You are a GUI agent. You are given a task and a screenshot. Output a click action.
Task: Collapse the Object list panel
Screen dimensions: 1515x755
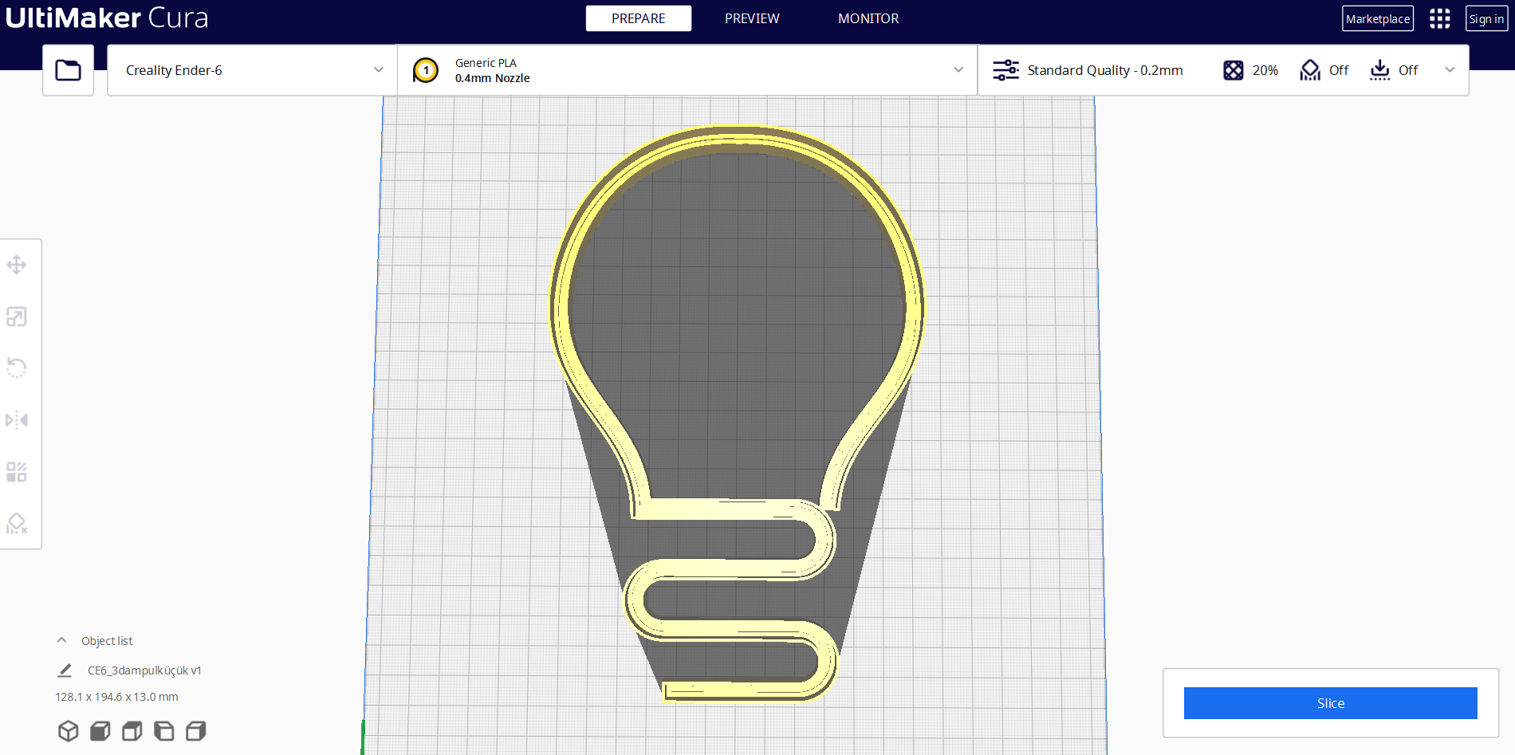pos(61,639)
